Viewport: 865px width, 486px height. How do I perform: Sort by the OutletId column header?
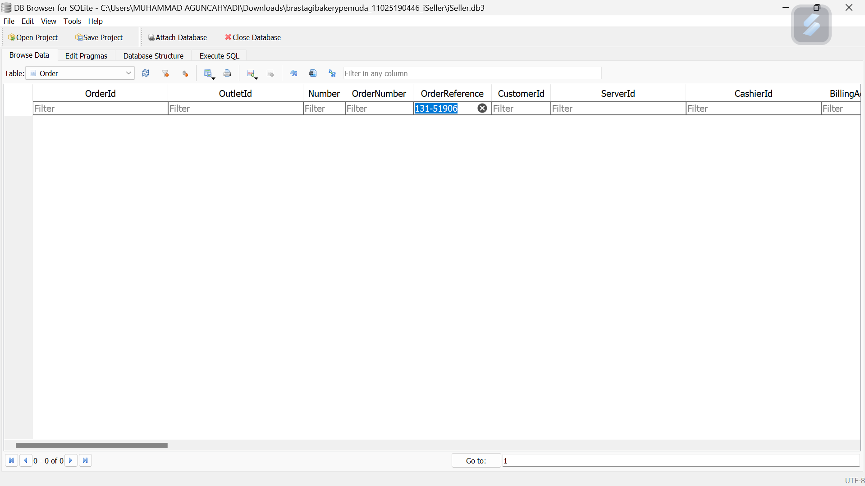[235, 94]
